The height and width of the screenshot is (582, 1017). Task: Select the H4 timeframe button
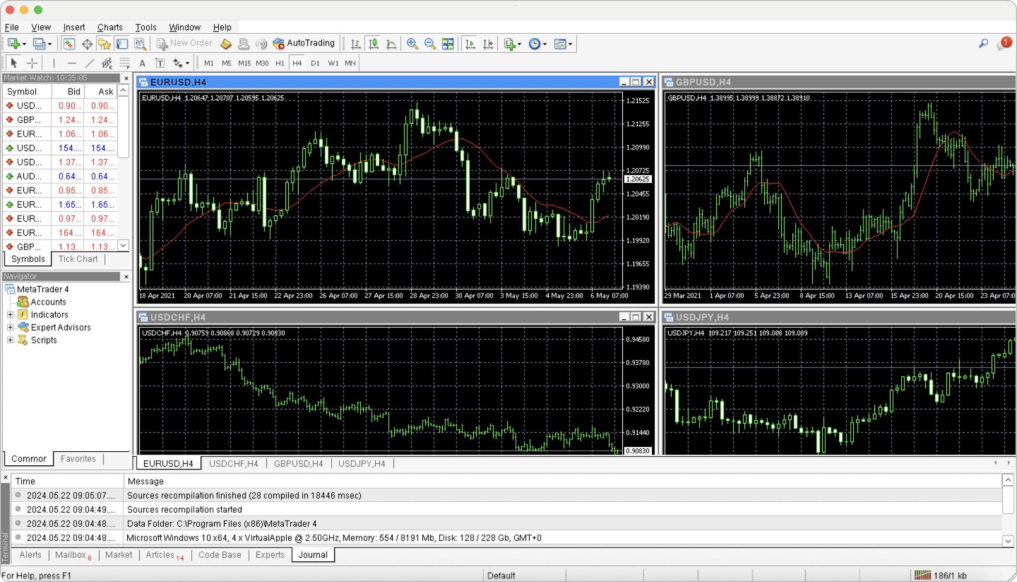click(297, 63)
